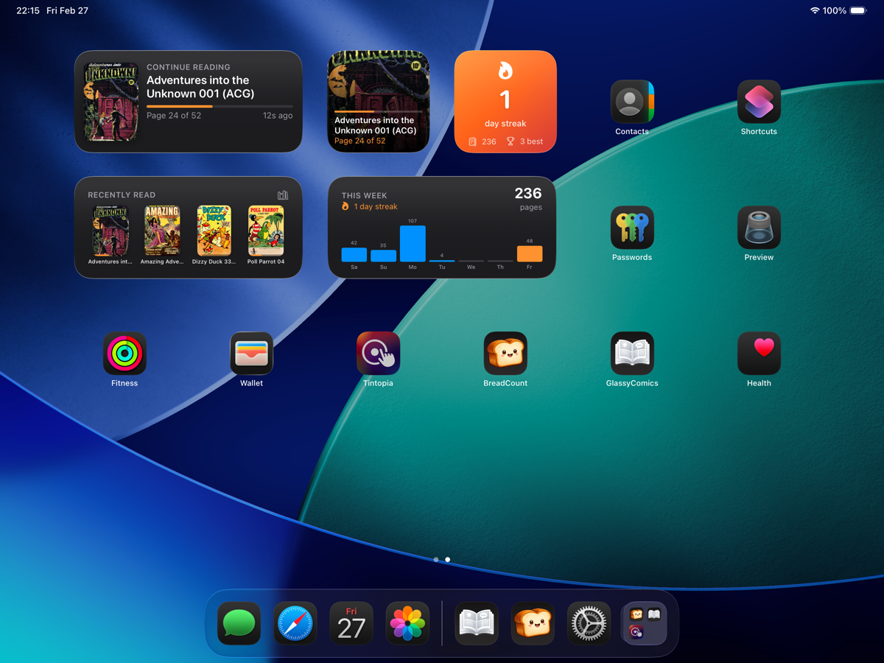Open BreadCount on the home screen
This screenshot has height=663, width=884.
coord(505,354)
